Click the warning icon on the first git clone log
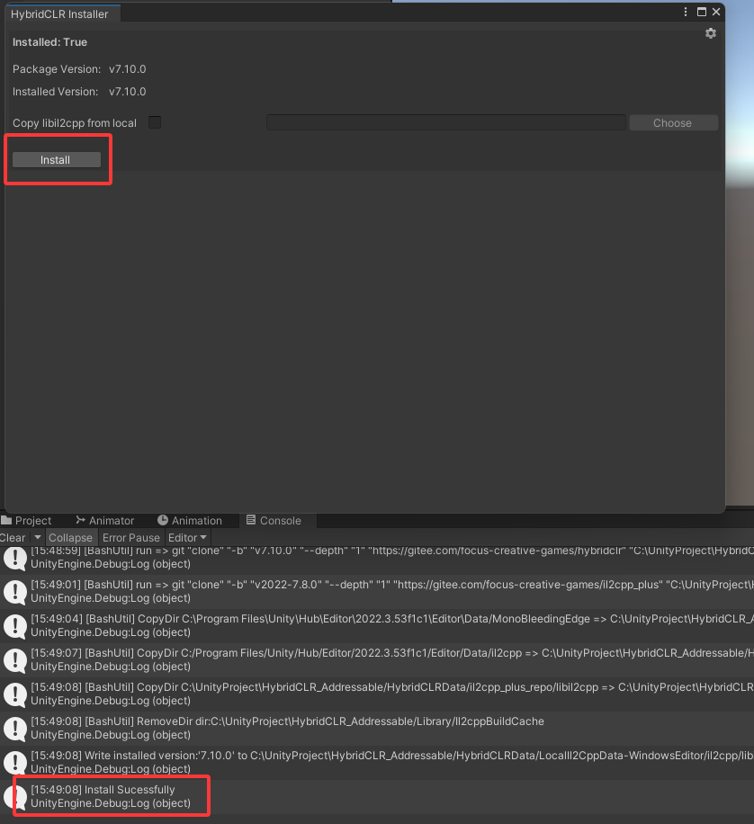 (x=14, y=559)
